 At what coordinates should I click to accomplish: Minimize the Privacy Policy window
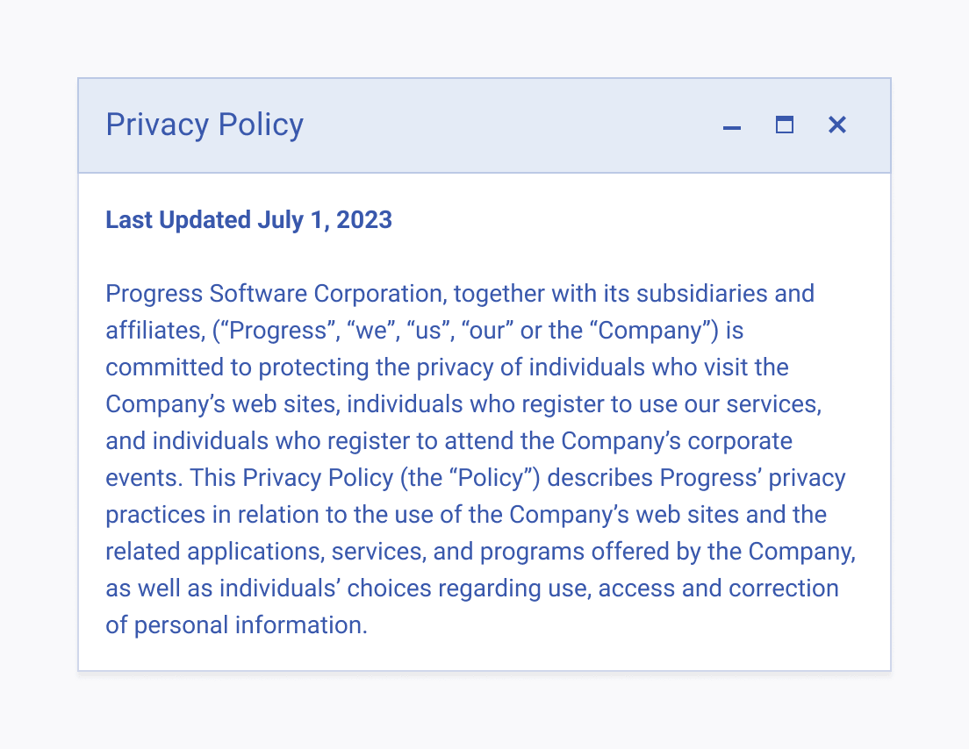732,125
